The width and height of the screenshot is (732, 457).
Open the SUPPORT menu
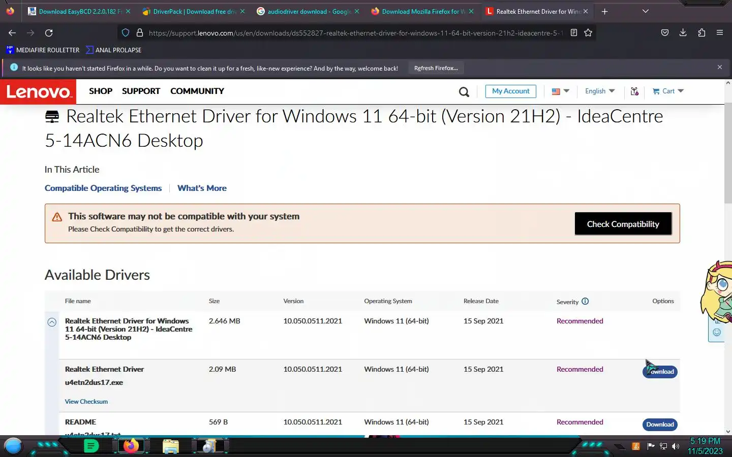(141, 91)
